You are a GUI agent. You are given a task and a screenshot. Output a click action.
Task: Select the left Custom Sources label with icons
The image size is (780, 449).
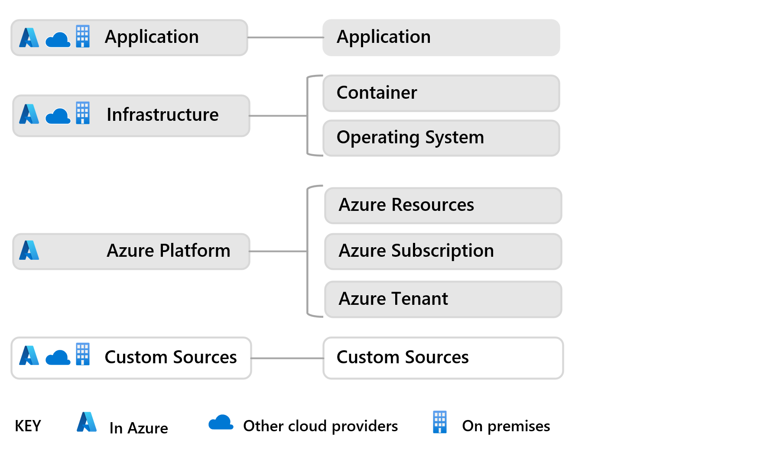[x=131, y=358]
